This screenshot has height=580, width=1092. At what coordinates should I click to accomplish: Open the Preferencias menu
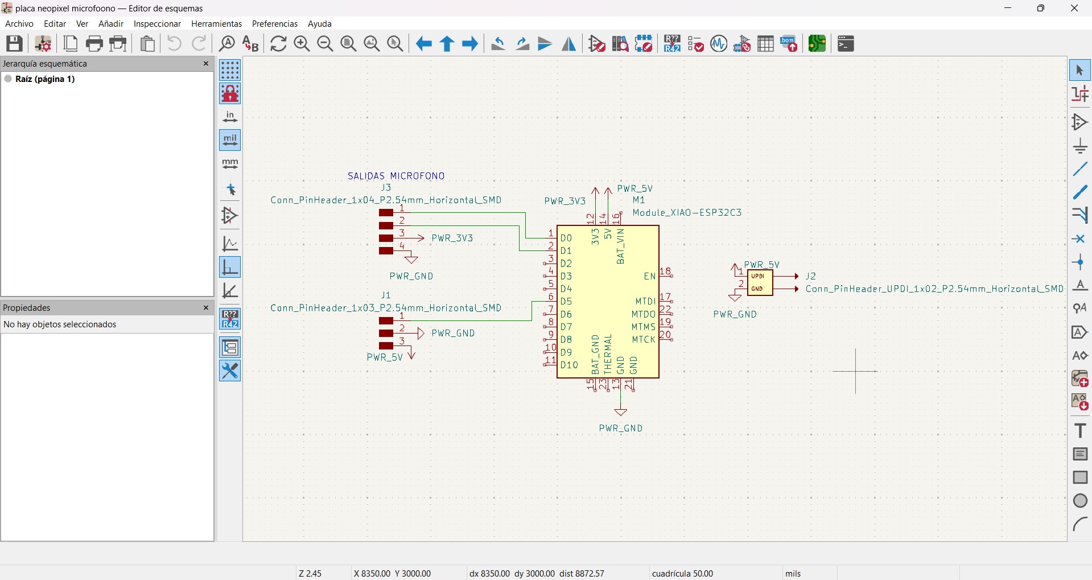tap(275, 24)
